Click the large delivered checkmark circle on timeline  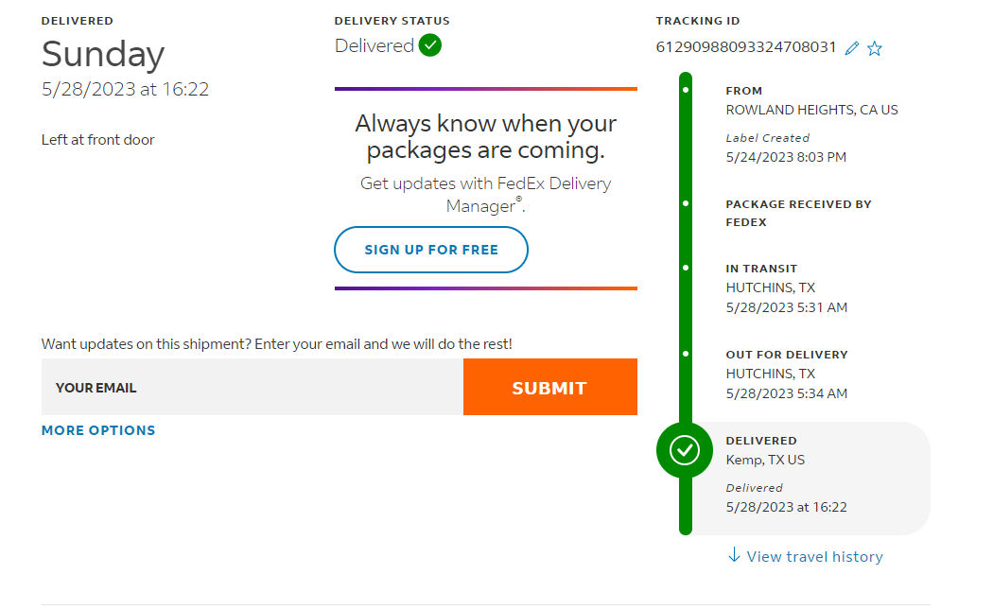coord(685,450)
